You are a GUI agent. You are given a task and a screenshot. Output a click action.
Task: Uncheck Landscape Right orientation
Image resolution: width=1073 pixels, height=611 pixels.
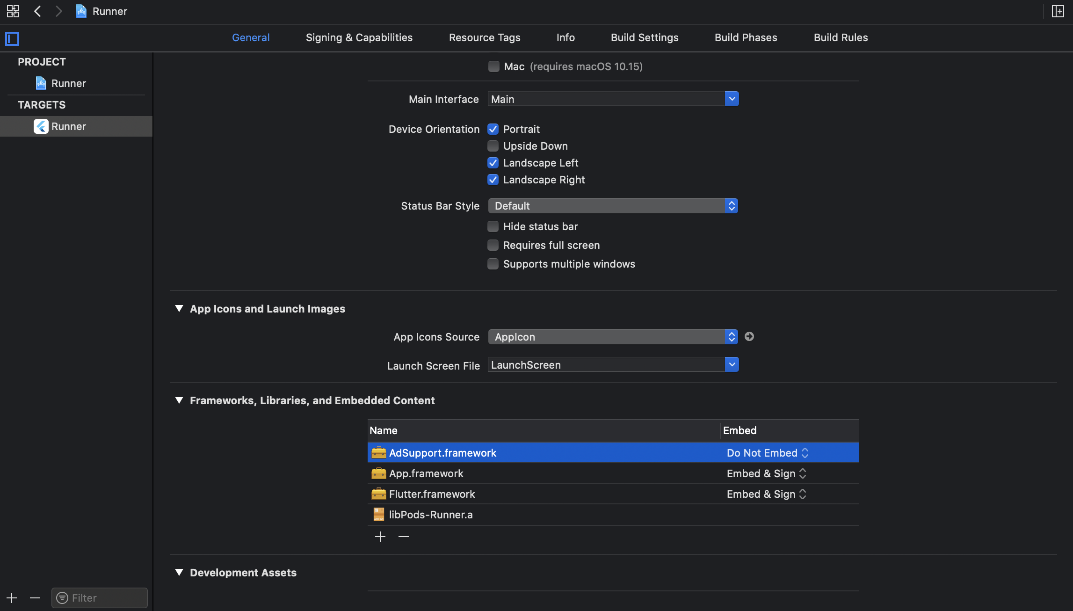click(493, 180)
